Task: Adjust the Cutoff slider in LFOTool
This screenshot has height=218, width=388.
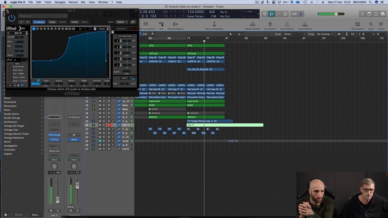Action: tap(19, 37)
